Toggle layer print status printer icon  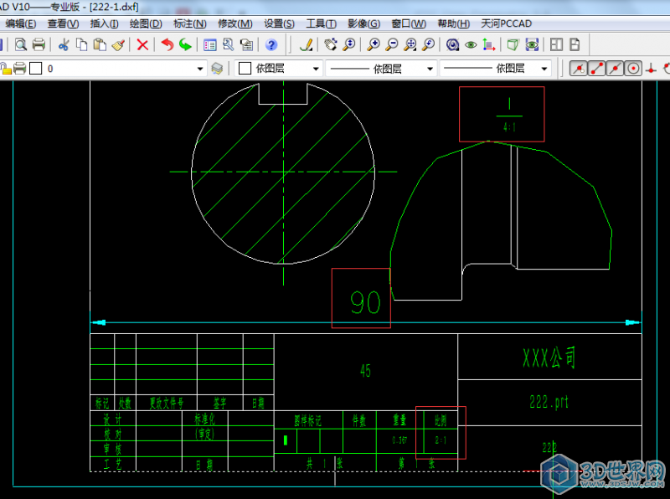click(x=19, y=69)
